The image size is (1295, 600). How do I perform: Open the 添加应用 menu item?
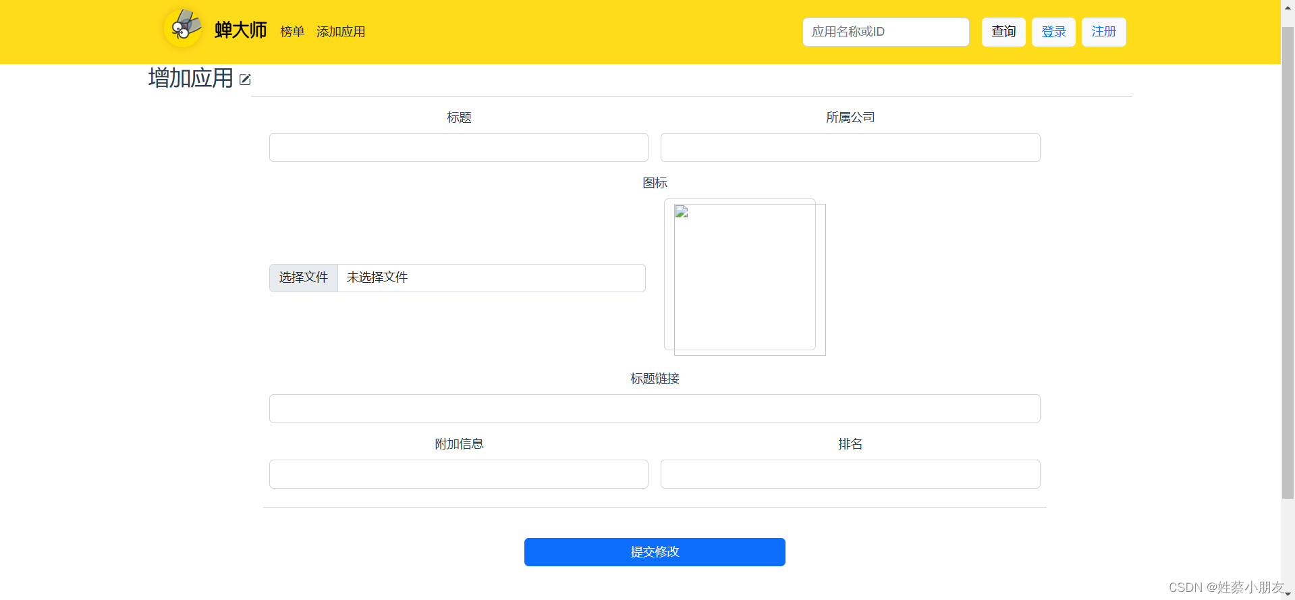pyautogui.click(x=341, y=32)
